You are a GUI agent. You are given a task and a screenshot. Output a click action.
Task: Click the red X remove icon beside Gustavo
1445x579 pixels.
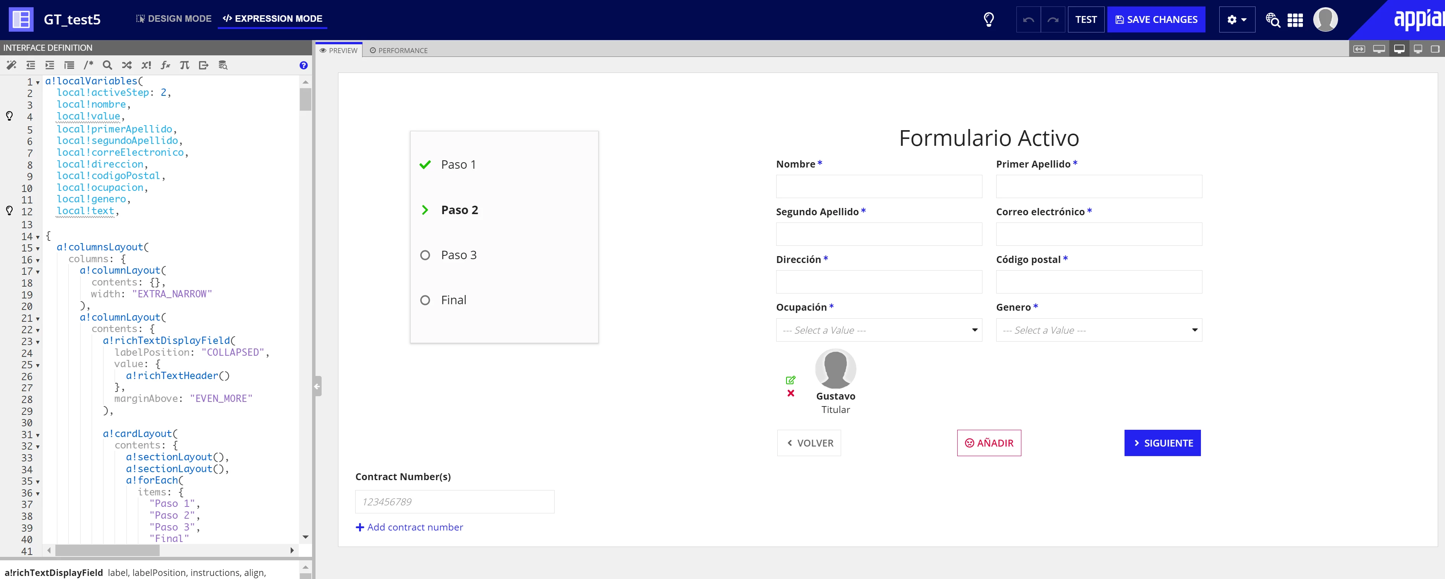click(x=790, y=394)
